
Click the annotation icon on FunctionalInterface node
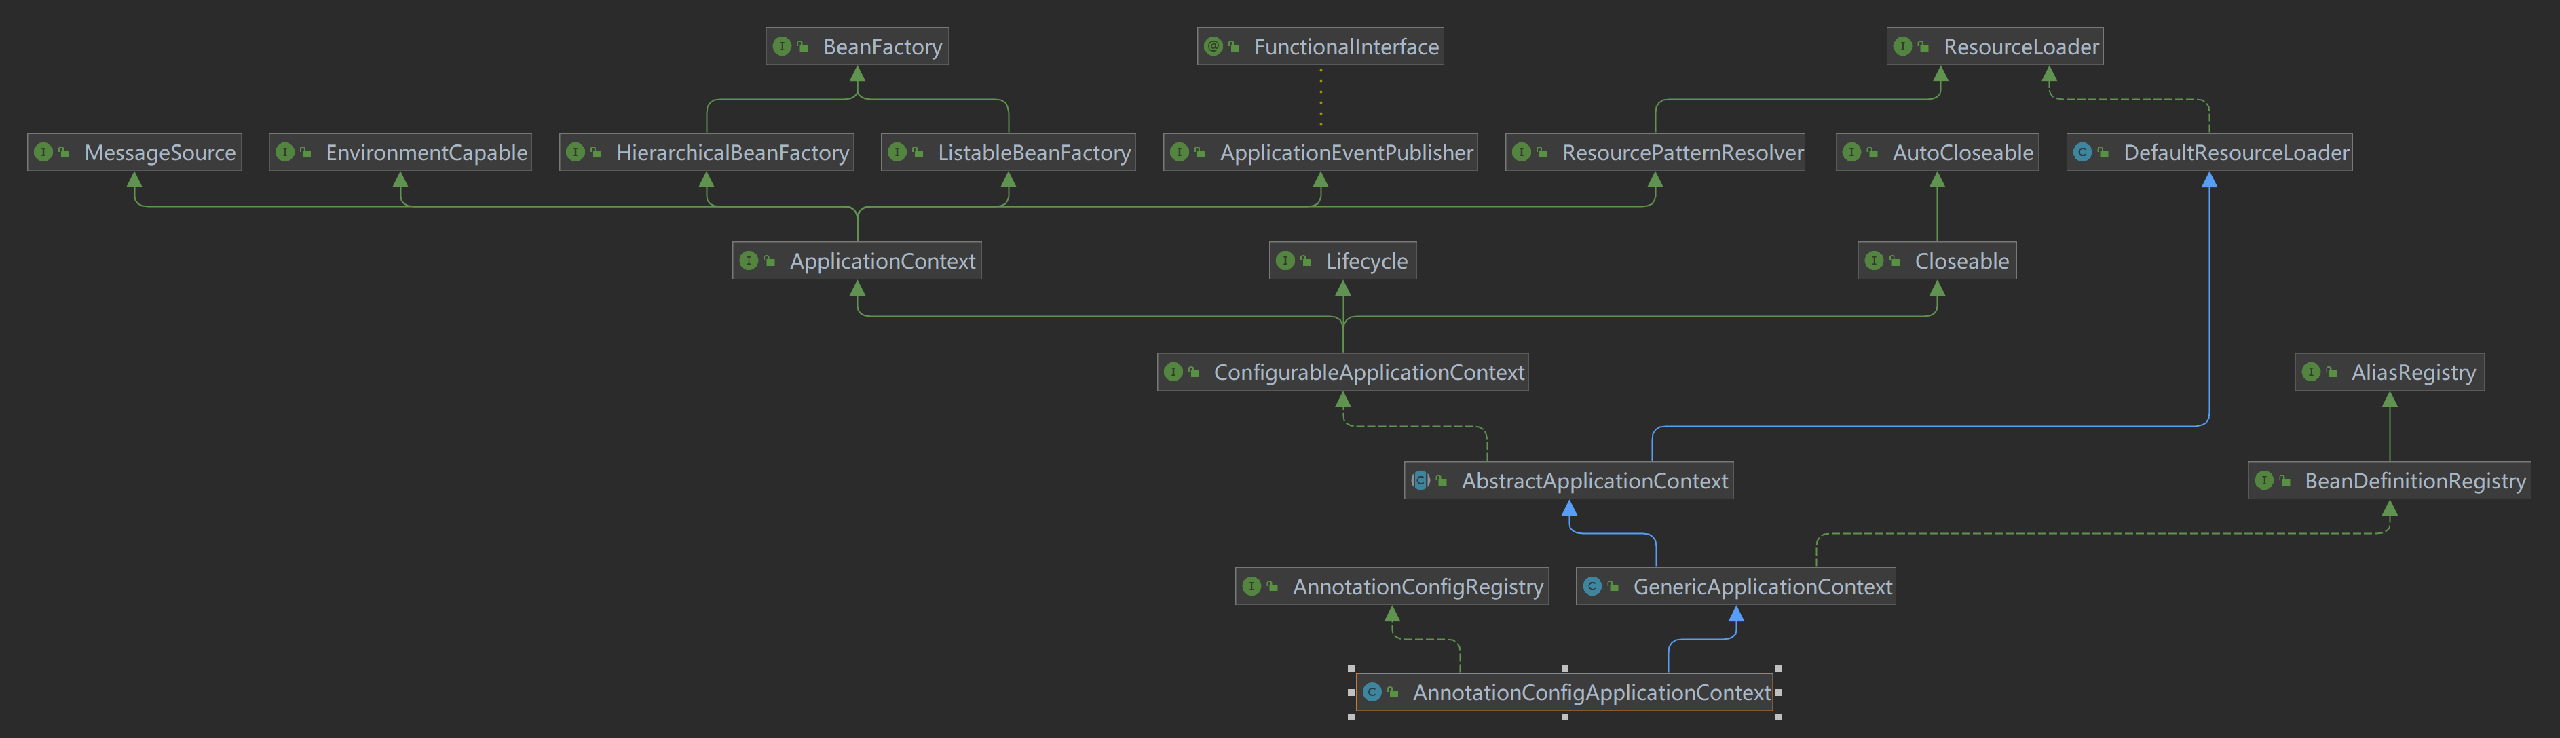click(1213, 45)
